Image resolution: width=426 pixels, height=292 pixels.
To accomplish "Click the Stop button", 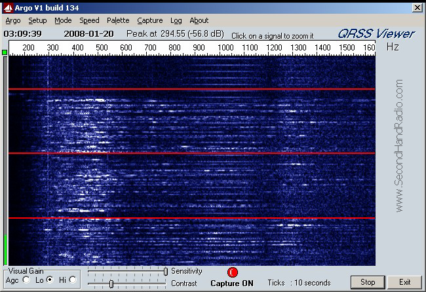I will (368, 282).
